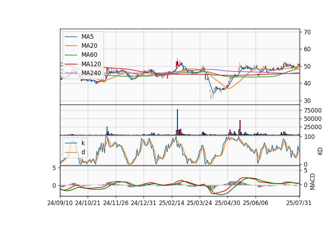This screenshot has width=333, height=239.
Task: Click the MA20 legend label
Action: [x=89, y=46]
